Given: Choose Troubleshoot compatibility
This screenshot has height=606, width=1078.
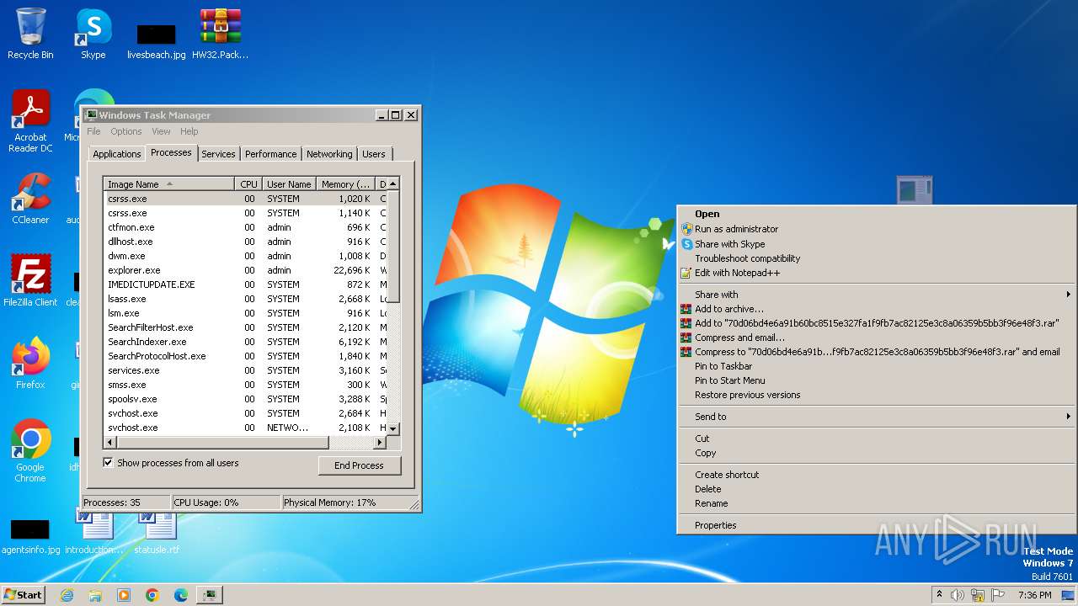Looking at the screenshot, I should 877,258.
